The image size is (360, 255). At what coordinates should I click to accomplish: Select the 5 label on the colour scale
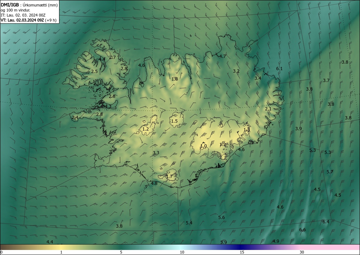pos(121,252)
